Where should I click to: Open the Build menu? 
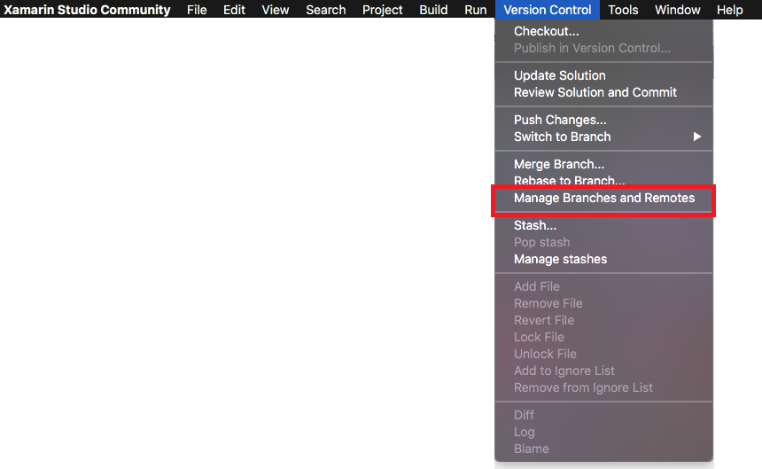(x=433, y=10)
